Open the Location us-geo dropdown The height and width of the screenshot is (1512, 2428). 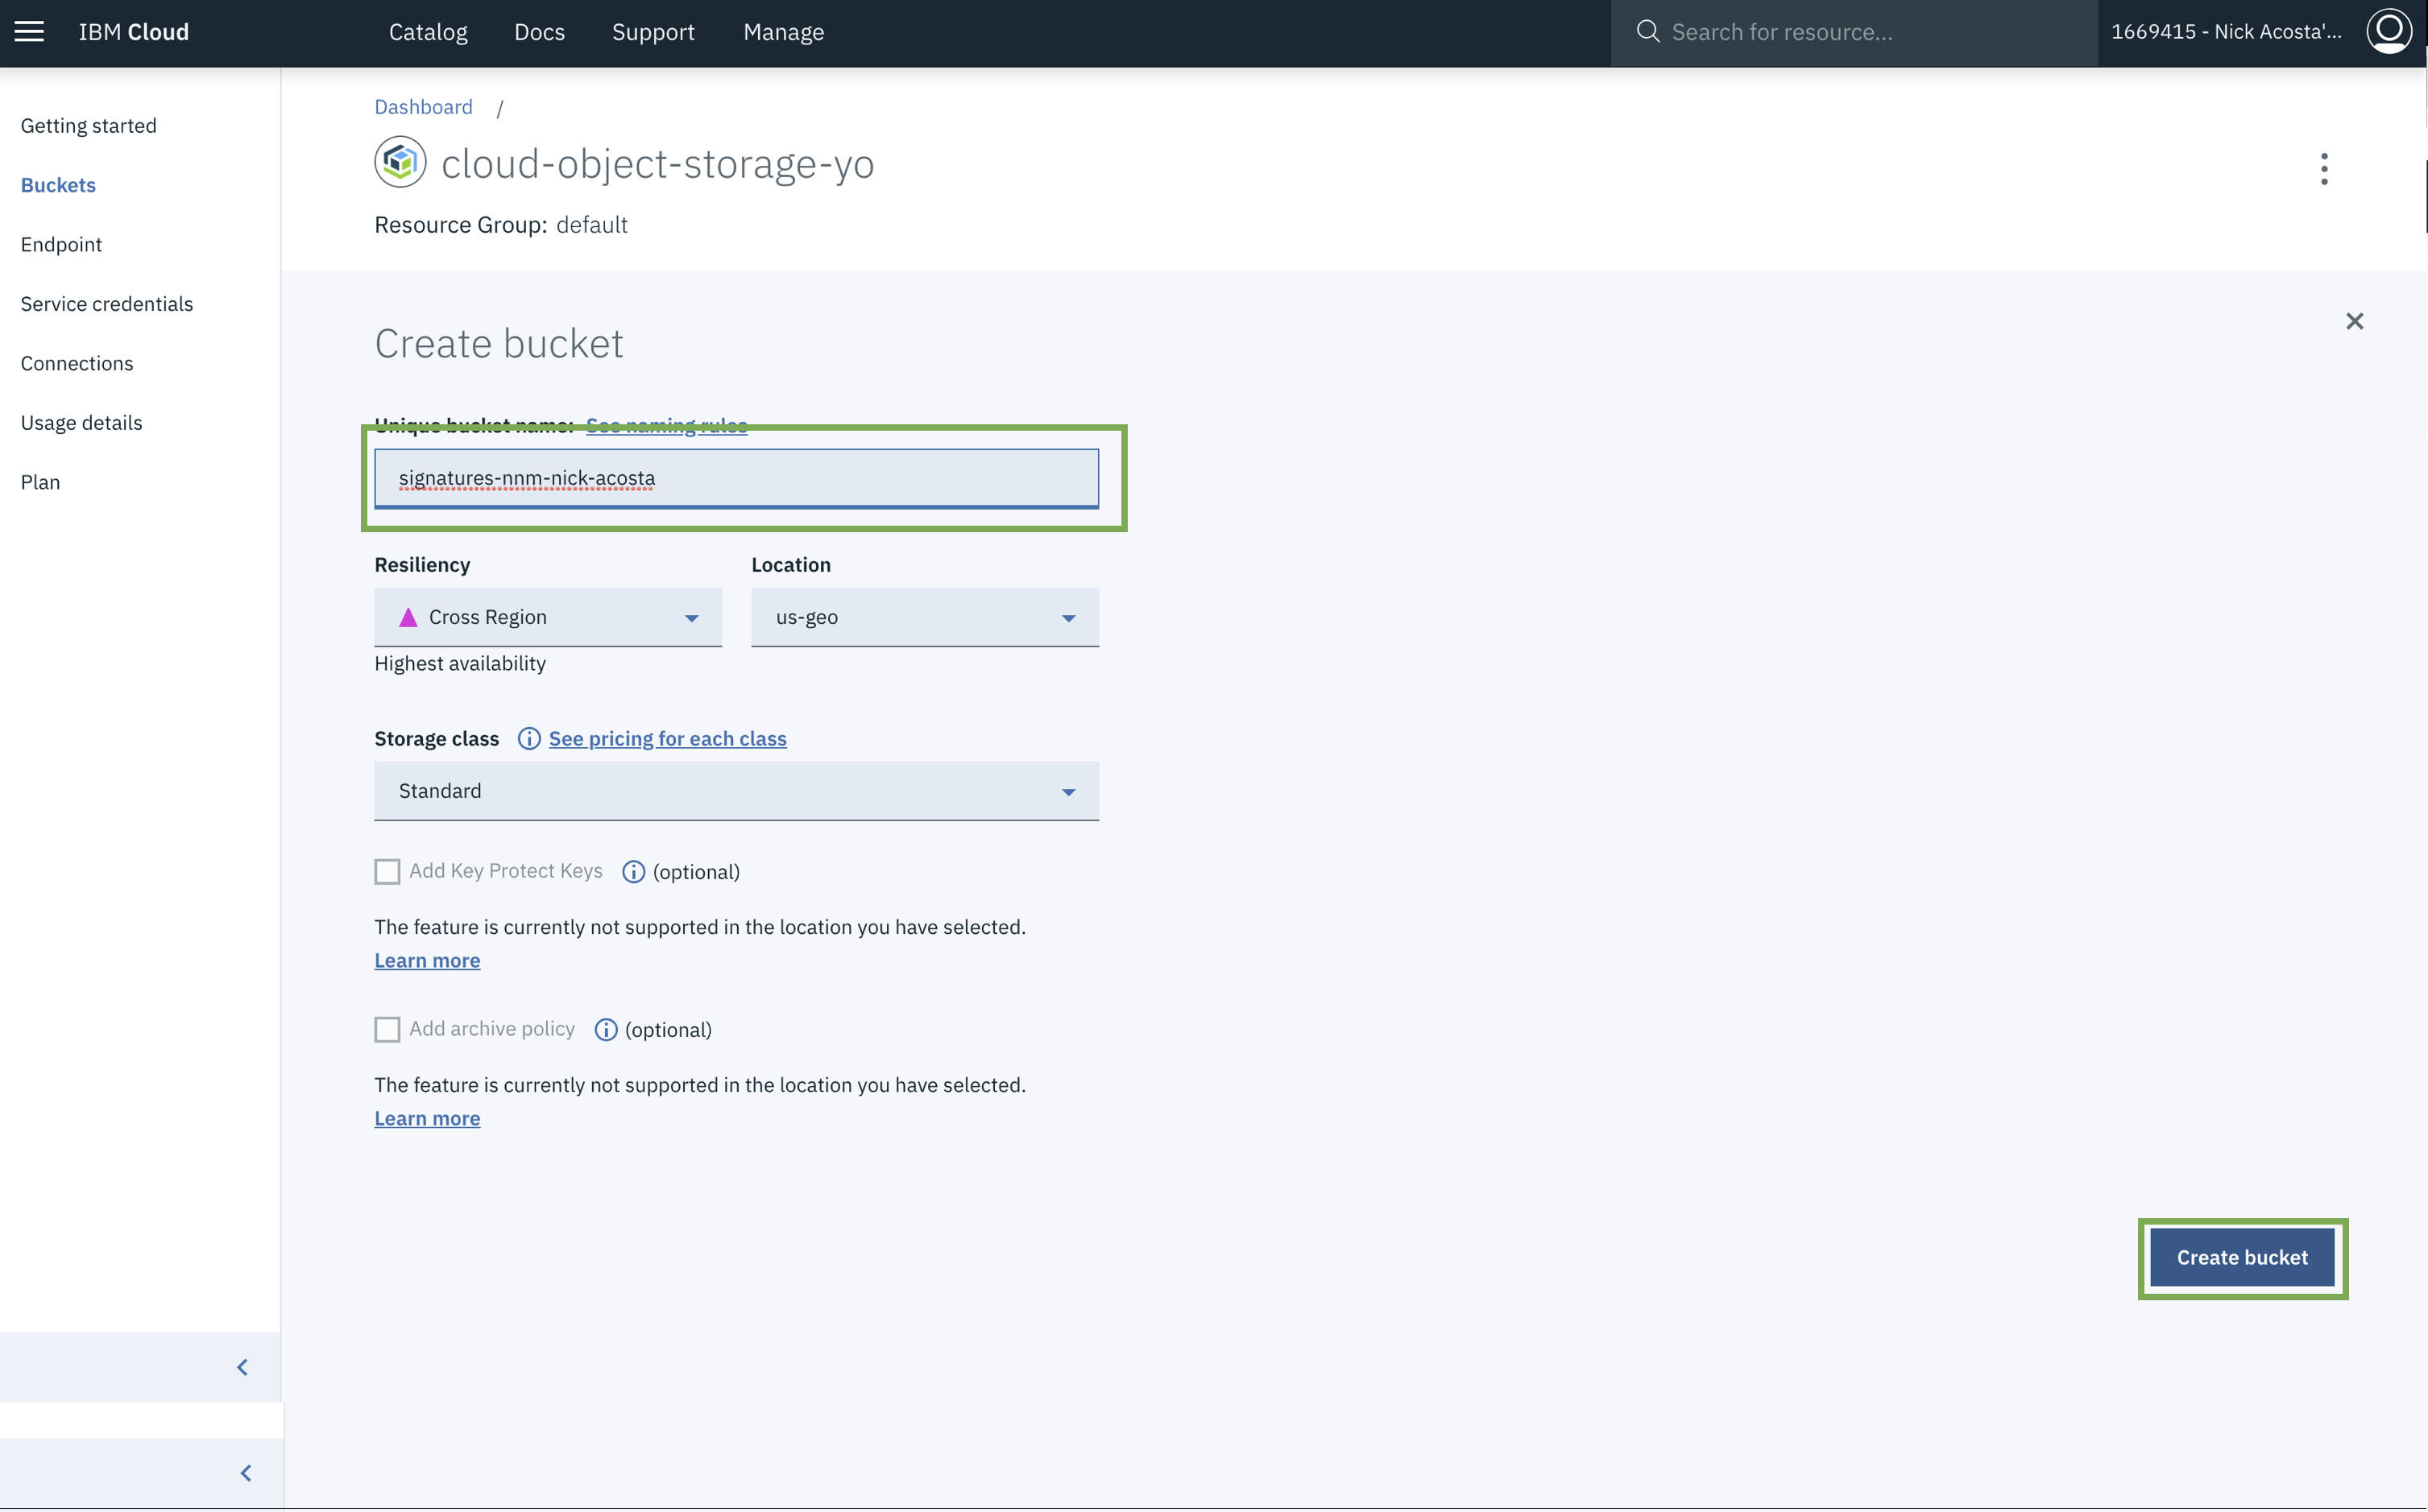point(924,617)
